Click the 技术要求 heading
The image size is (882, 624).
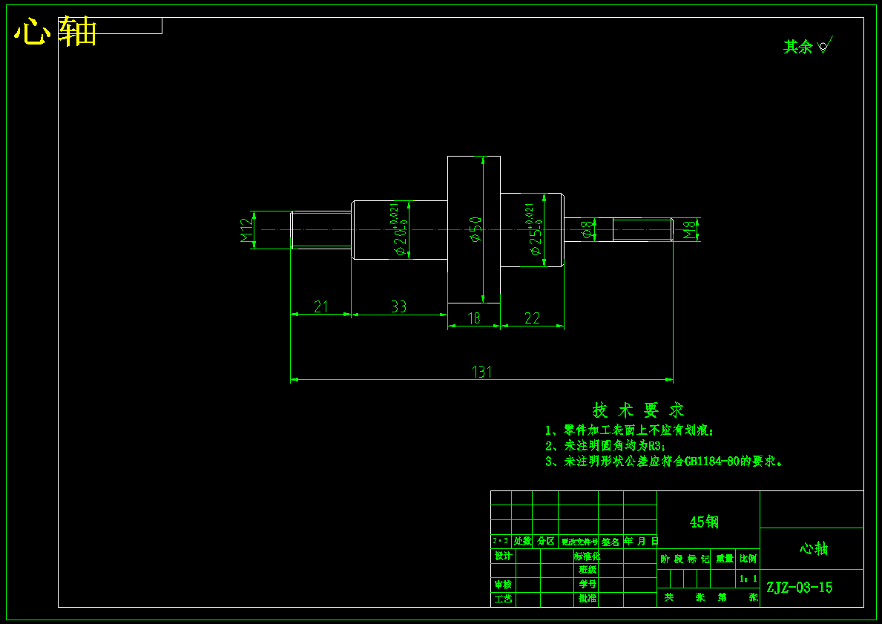pos(638,410)
